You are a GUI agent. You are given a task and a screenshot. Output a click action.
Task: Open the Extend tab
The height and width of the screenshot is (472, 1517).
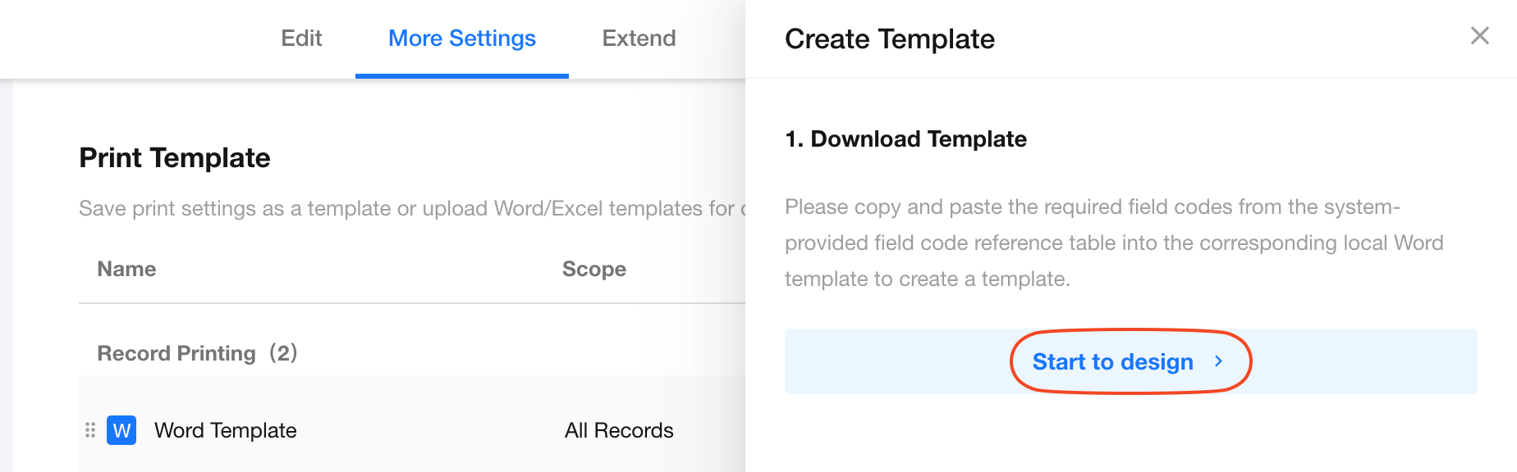point(639,39)
